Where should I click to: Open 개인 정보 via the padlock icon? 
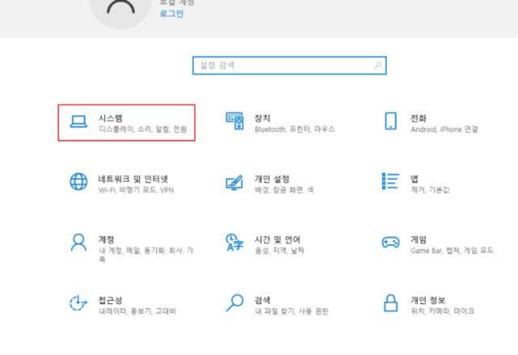point(391,303)
